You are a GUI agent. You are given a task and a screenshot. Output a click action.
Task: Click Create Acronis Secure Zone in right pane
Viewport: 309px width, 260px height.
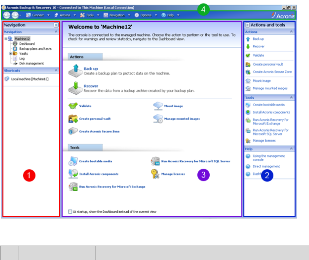[272, 72]
